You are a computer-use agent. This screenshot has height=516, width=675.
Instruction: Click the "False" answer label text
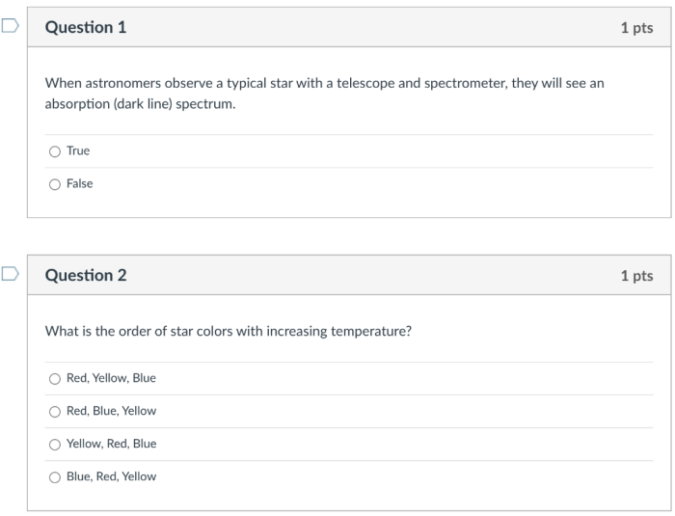pos(80,184)
